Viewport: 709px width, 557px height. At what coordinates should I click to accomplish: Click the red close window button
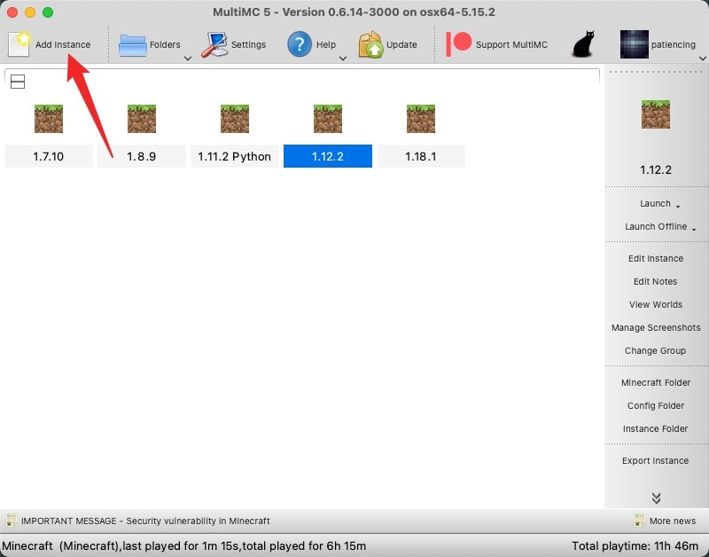tap(12, 12)
